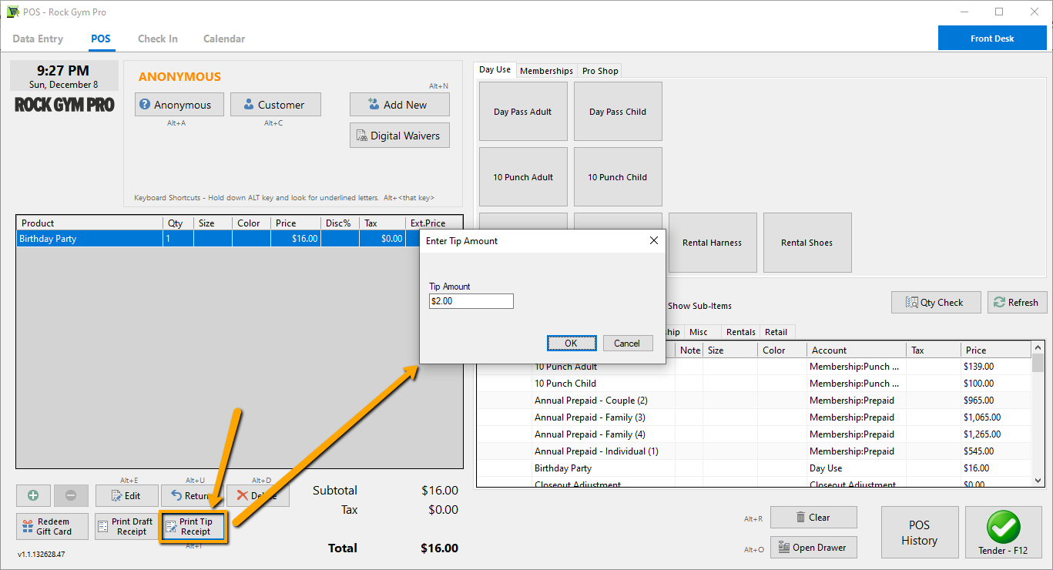
Task: Select the Retail list tab
Action: [776, 332]
